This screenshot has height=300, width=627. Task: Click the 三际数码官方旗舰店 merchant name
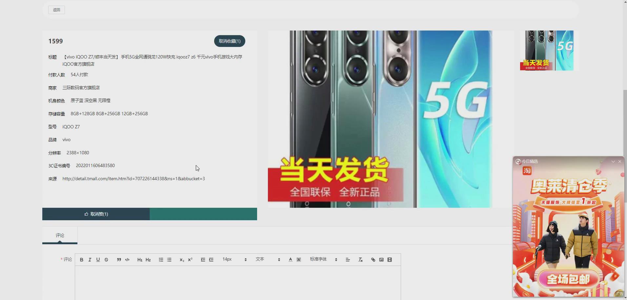[x=81, y=88]
